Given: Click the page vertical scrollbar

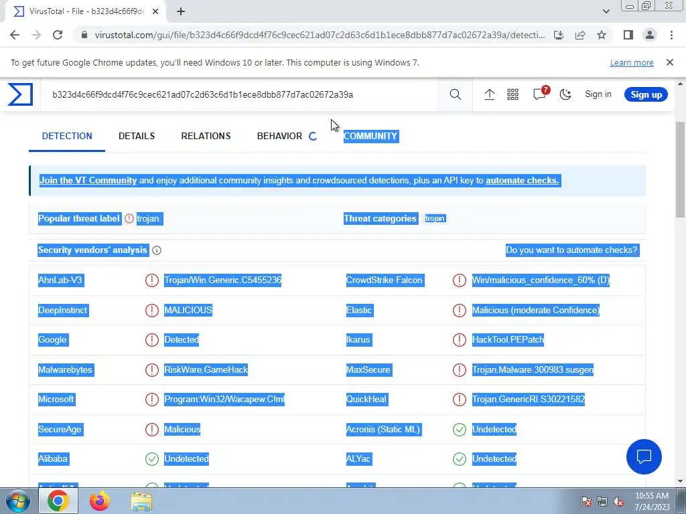Looking at the screenshot, I should click(680, 169).
